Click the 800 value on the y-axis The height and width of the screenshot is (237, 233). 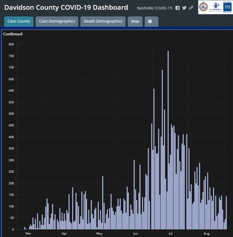click(11, 44)
